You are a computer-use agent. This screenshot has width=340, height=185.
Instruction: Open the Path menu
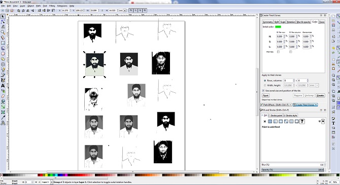[x=38, y=6]
